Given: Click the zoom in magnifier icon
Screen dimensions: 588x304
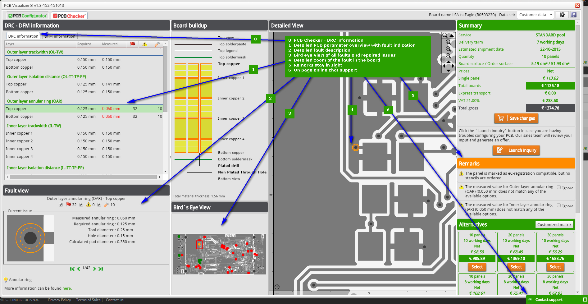Looking at the screenshot, I should (x=448, y=49).
